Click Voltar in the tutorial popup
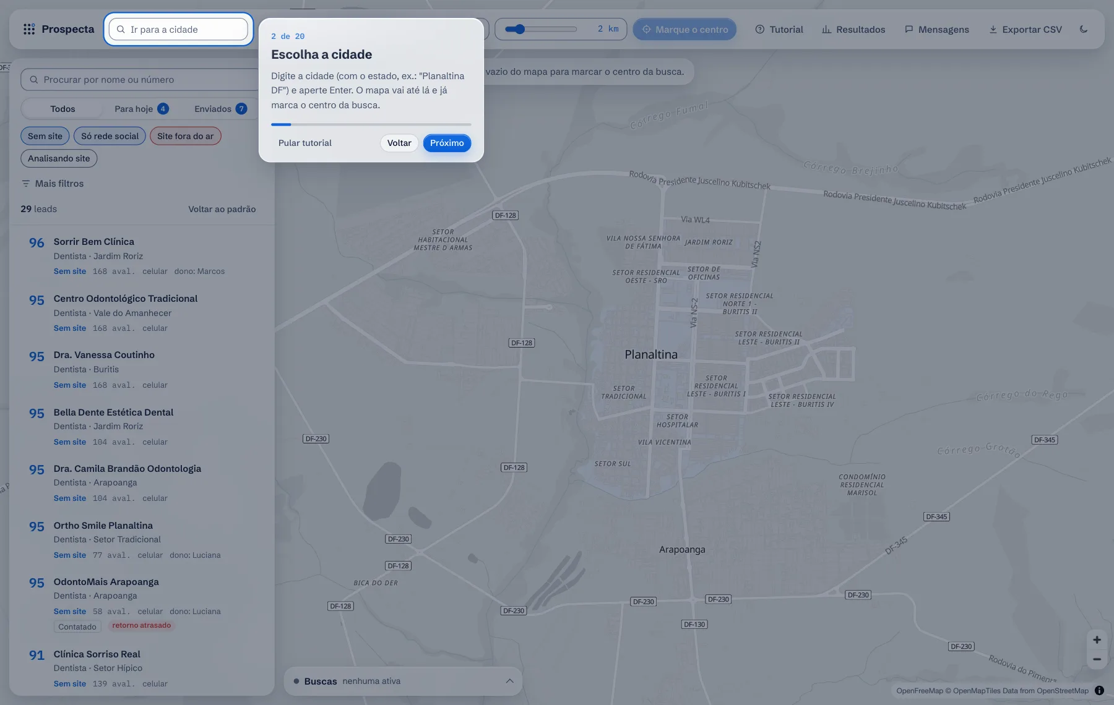Screen dimensions: 1114x705 [x=399, y=143]
